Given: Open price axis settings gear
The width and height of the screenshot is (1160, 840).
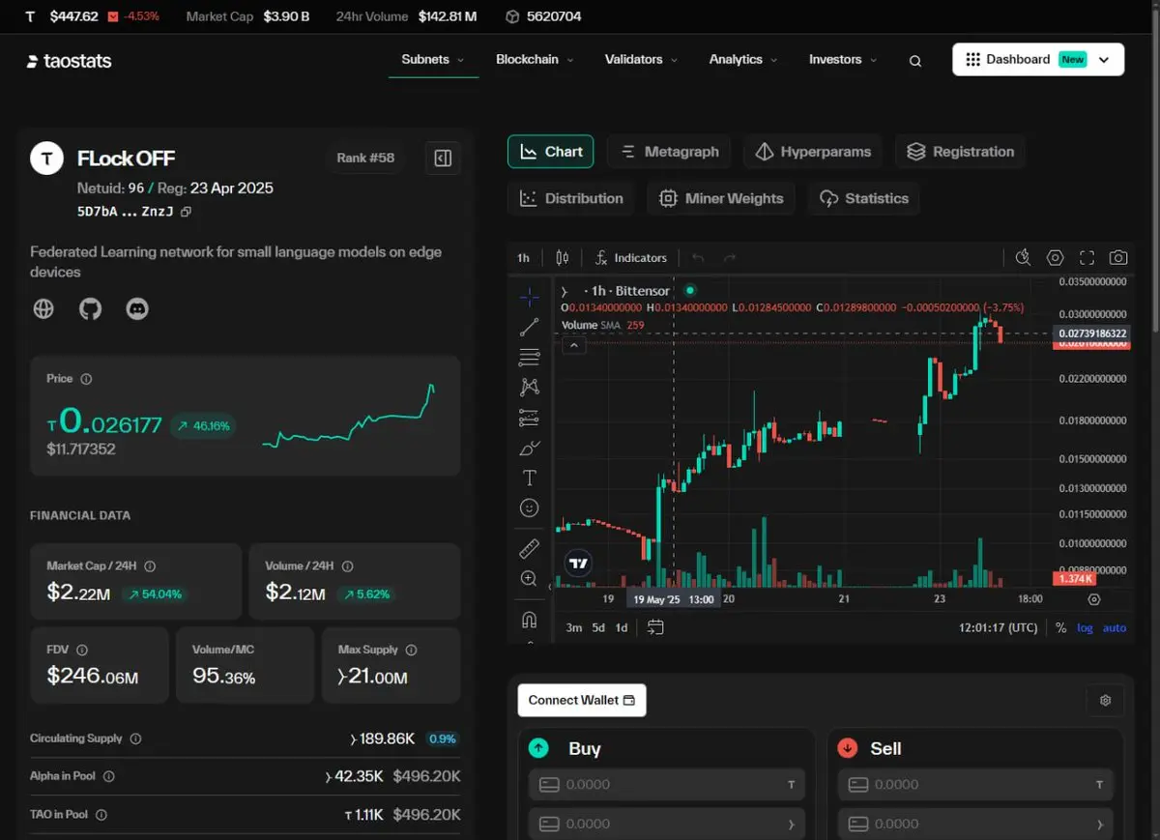Looking at the screenshot, I should tap(1094, 599).
